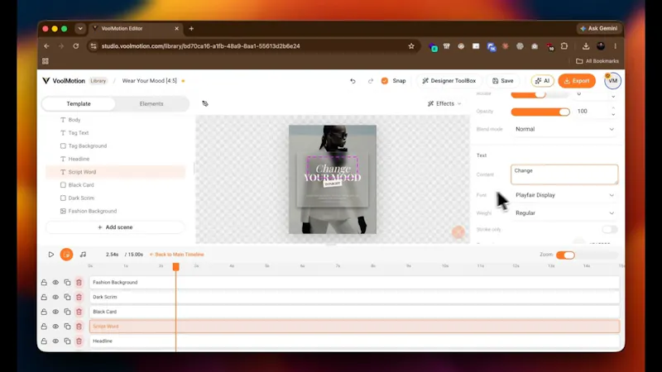This screenshot has width=662, height=372.
Task: Click the Content text field
Action: 564,174
